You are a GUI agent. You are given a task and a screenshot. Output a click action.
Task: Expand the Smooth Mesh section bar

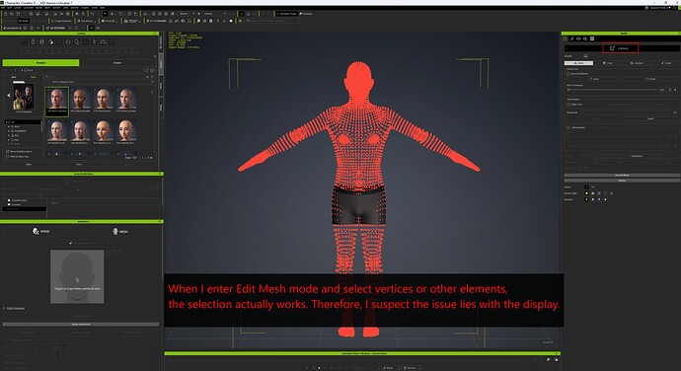point(622,175)
